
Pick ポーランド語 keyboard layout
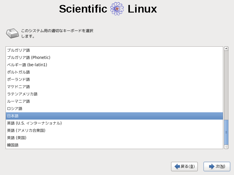coord(18,79)
